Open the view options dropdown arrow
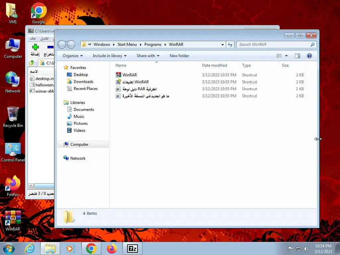This screenshot has height=255, width=340. (286, 56)
